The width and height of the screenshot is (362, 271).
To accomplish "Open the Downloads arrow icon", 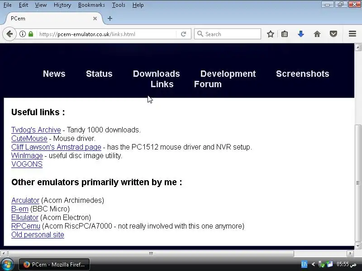I will (301, 34).
